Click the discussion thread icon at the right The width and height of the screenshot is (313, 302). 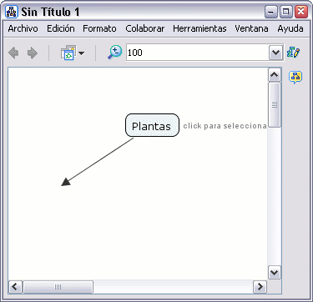(295, 77)
